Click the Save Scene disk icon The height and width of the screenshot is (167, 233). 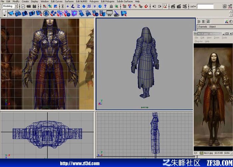34,6
